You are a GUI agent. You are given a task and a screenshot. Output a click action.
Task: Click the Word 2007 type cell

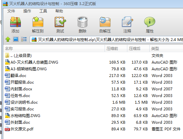(x=162, y=89)
